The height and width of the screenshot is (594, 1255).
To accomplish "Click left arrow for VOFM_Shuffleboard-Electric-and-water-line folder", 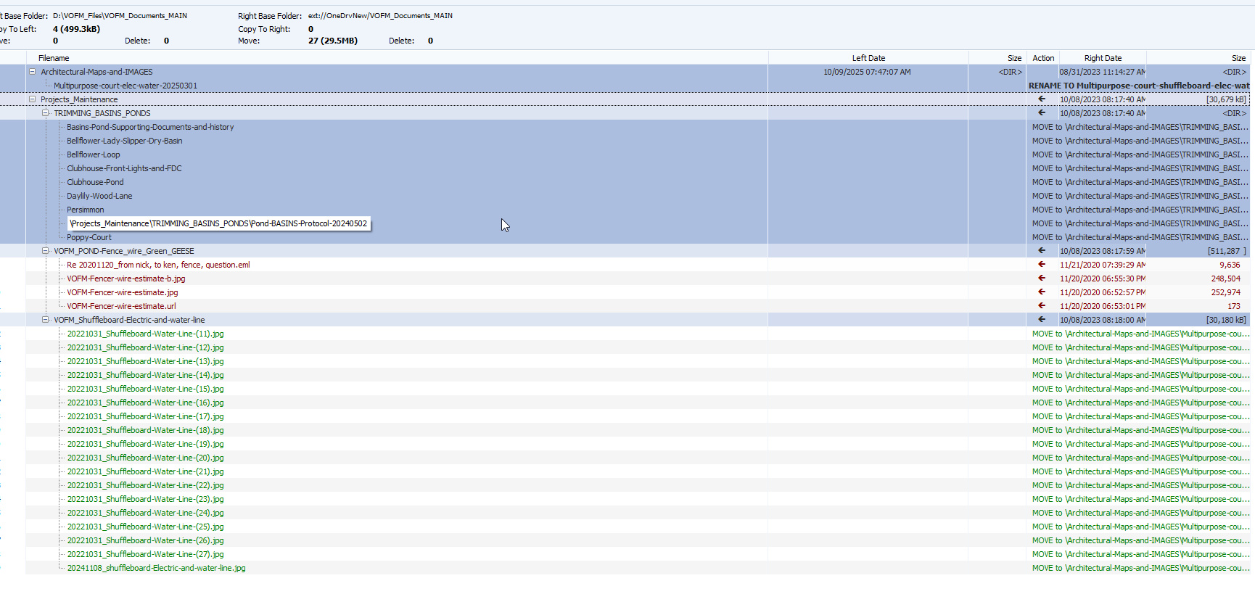I will [1042, 320].
